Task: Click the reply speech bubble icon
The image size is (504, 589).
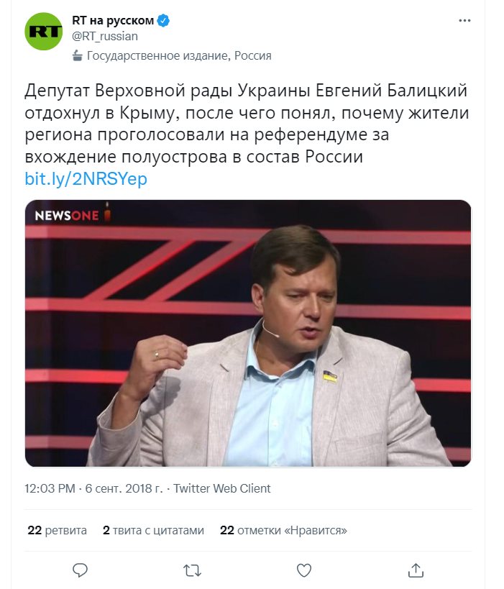Action: click(x=81, y=570)
